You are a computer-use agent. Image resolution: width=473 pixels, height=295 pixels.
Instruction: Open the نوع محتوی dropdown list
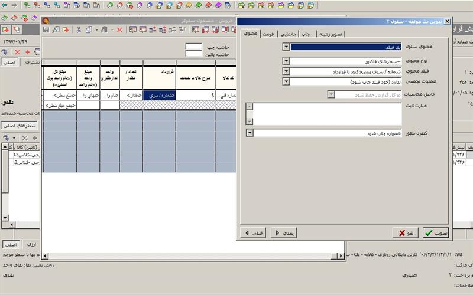tap(286, 61)
